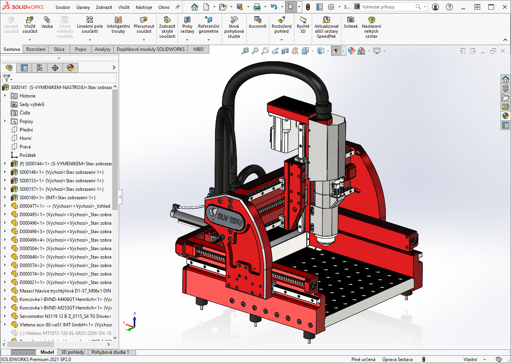The height and width of the screenshot is (363, 511).
Task: Expand the Historie tree node
Action: pos(5,96)
